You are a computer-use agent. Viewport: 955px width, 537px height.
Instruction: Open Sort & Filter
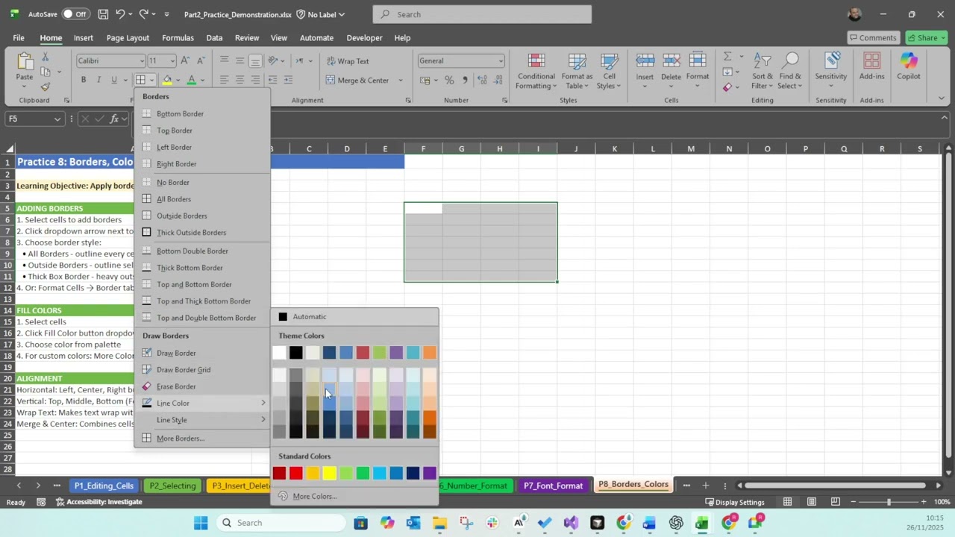coord(763,72)
